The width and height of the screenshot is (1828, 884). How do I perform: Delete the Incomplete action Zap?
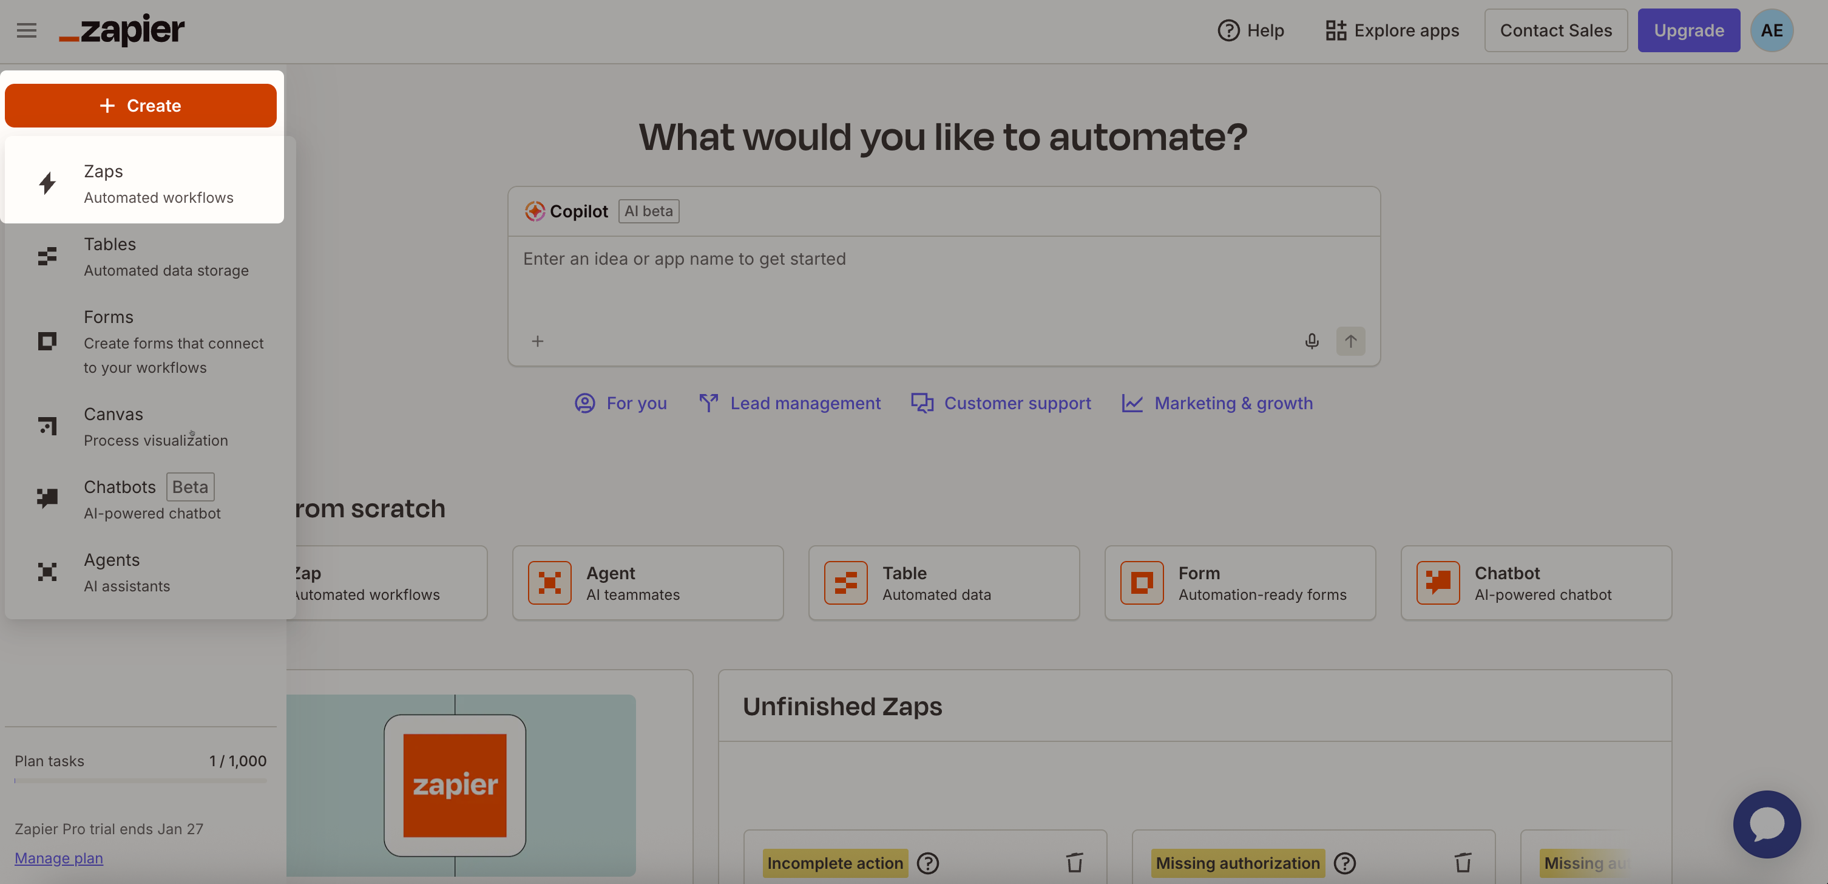click(x=1074, y=863)
